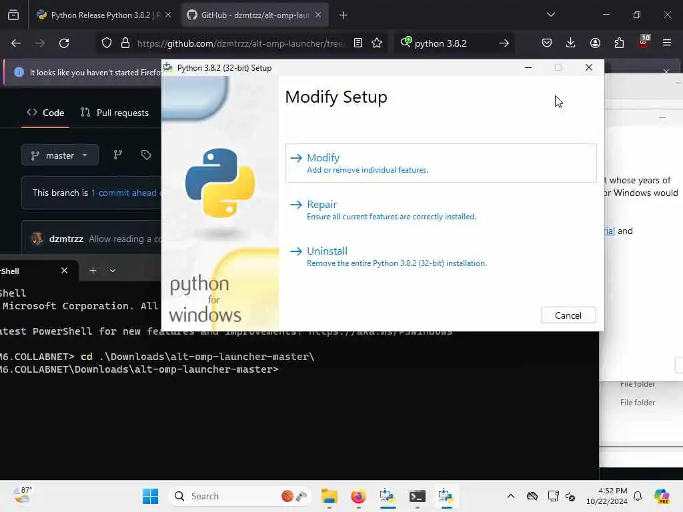Add a new terminal tab
The height and width of the screenshot is (512, 683).
point(93,271)
